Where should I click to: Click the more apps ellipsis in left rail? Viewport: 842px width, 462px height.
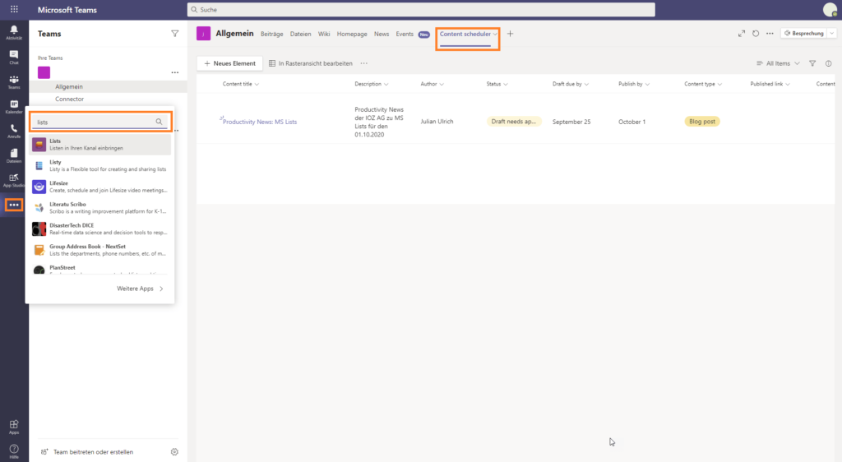coord(14,205)
